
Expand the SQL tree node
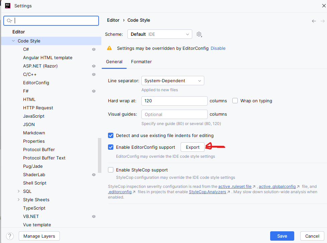[19, 191]
